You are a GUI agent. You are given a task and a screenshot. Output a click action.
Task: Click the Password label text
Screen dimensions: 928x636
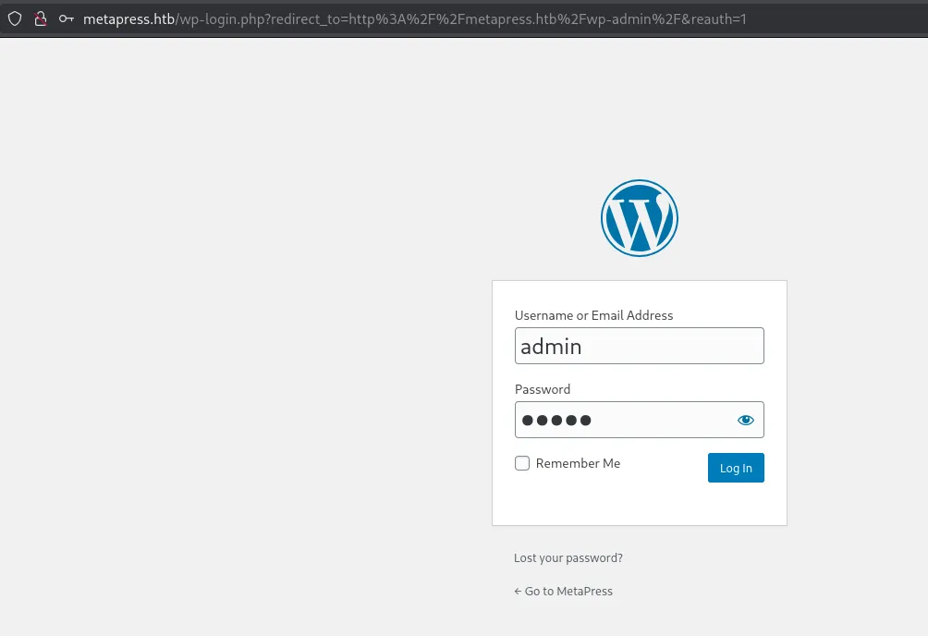coord(543,389)
